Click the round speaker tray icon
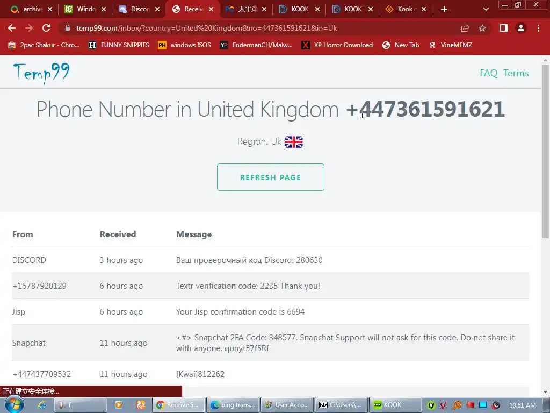This screenshot has width=550, height=413. 496,405
